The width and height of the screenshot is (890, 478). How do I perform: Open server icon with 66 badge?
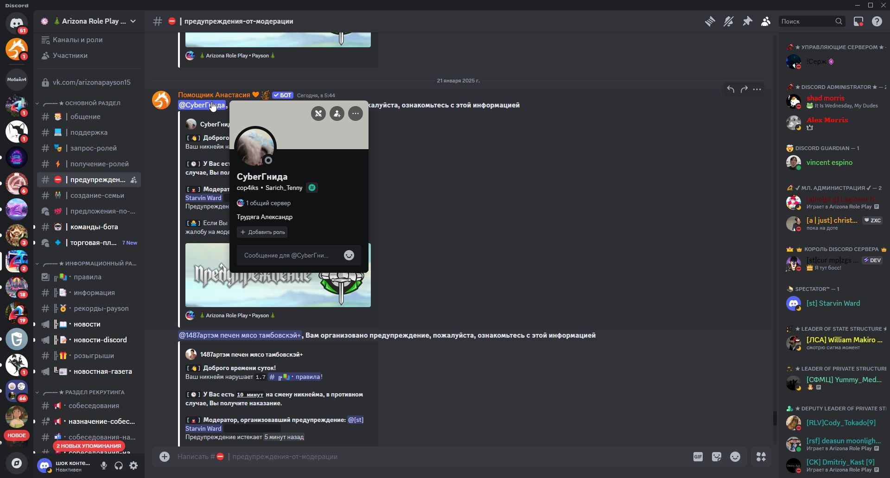click(17, 391)
